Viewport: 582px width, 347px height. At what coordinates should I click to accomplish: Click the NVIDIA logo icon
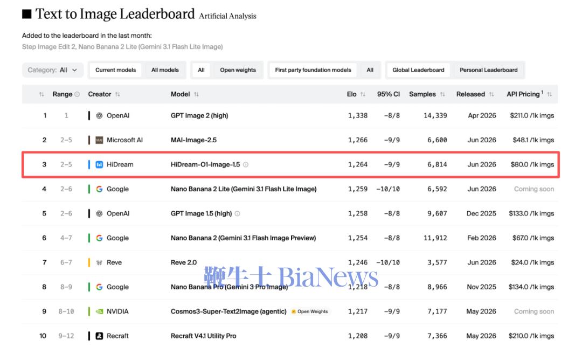[99, 311]
